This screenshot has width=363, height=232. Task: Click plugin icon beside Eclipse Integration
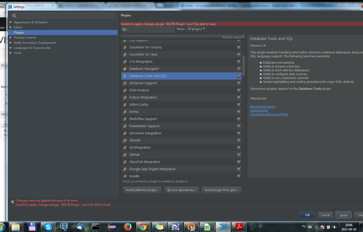[125, 97]
